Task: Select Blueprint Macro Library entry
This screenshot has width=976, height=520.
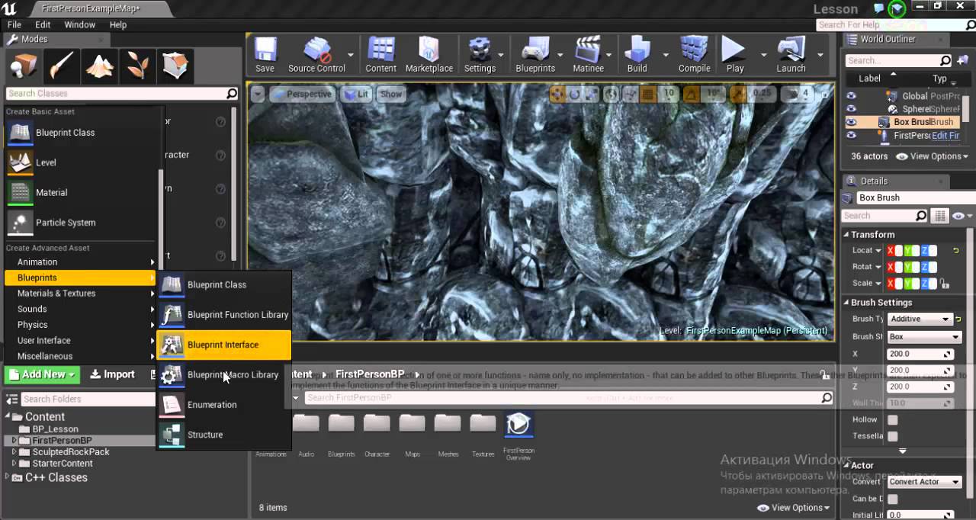Action: tap(224, 374)
